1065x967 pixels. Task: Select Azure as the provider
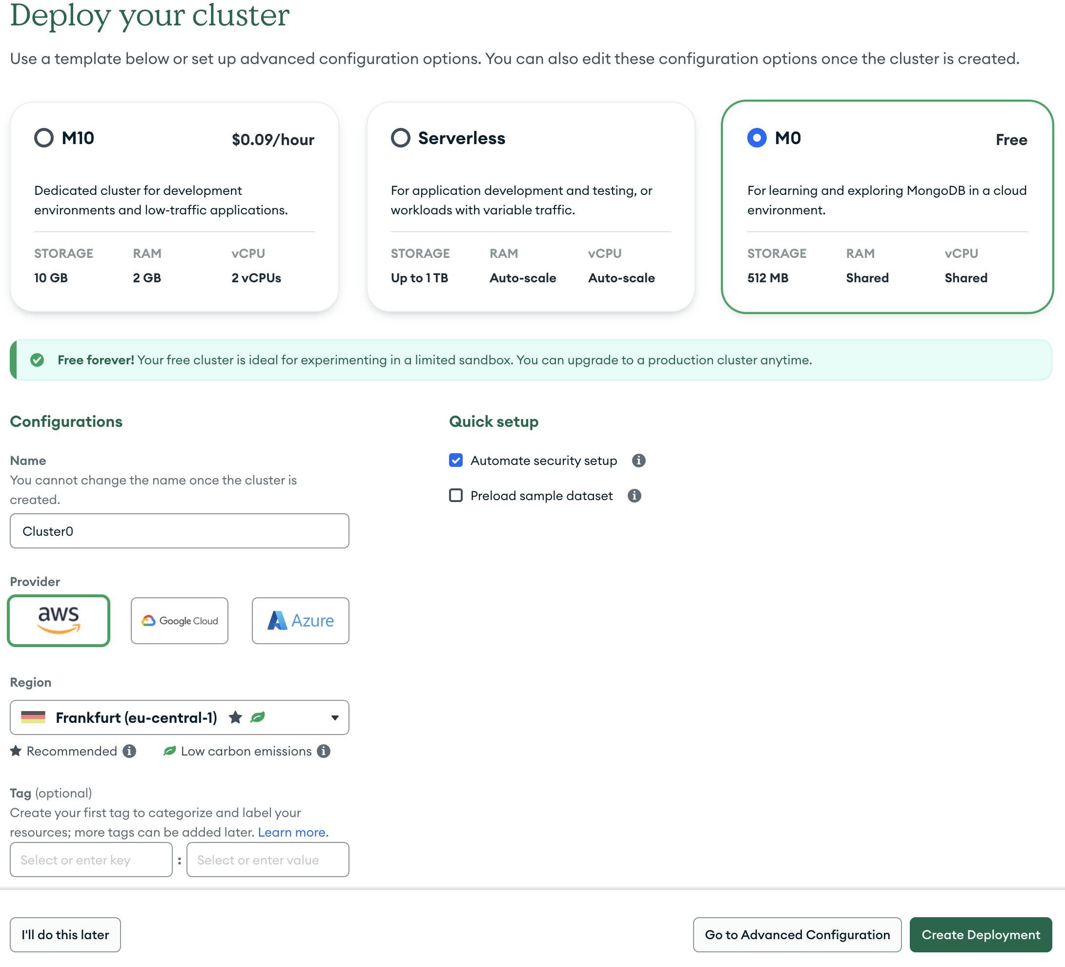pos(300,621)
